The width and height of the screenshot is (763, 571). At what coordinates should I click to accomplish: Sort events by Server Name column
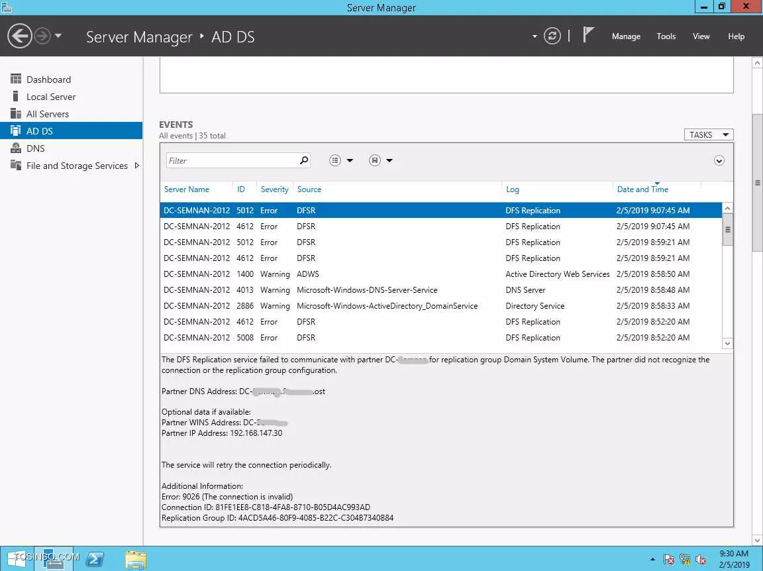click(186, 189)
